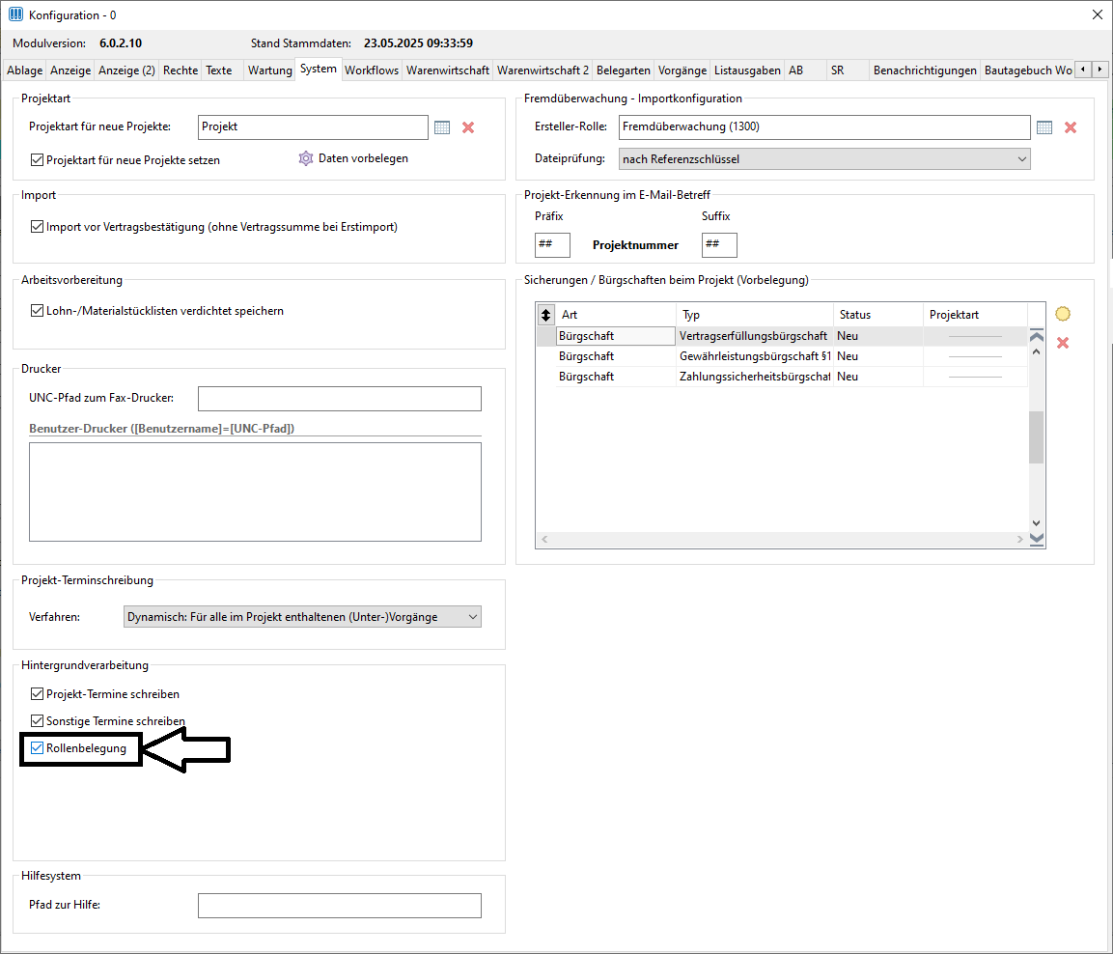Open the Dateiprüfung dropdown
Screen dimensions: 1113x954
point(824,159)
